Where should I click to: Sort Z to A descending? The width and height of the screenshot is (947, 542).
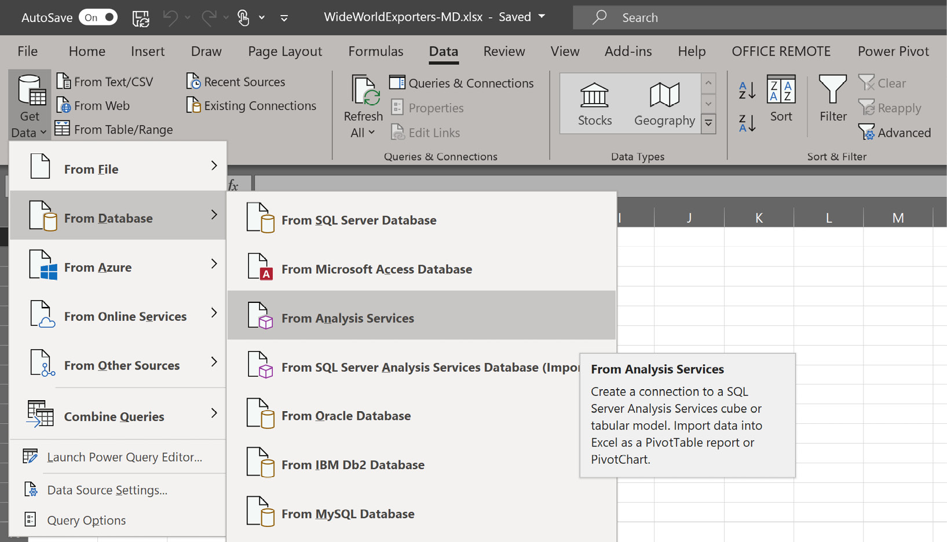tap(747, 123)
